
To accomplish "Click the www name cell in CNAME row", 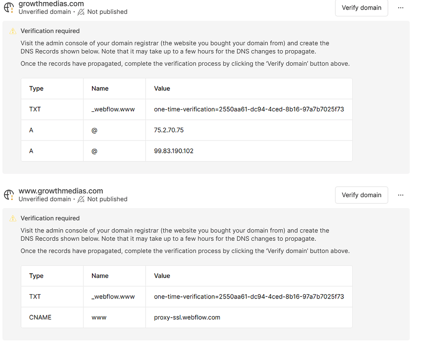I will point(99,317).
